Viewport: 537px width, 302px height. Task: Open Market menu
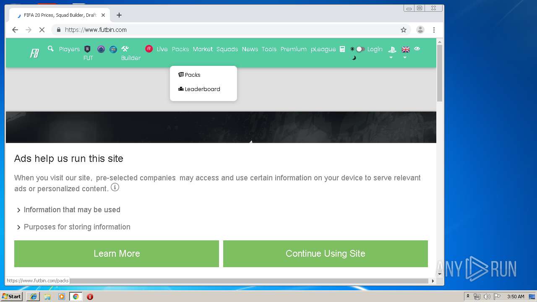coord(203,49)
